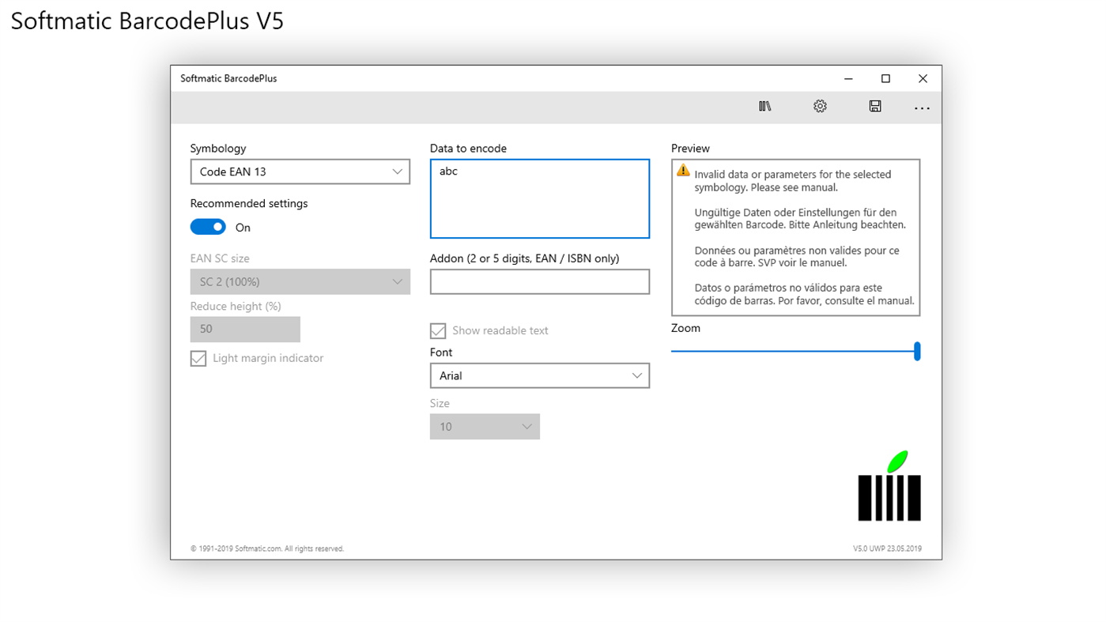Viewport: 1106px width, 622px height.
Task: Toggle the Show readable text checkbox
Action: tap(438, 330)
